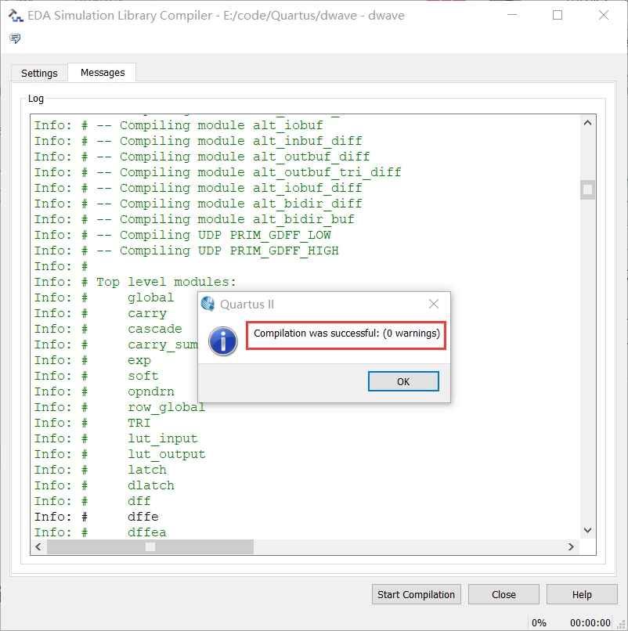Screen dimensions: 628x631
Task: Select the 'latch' module log line
Action: tap(100, 471)
